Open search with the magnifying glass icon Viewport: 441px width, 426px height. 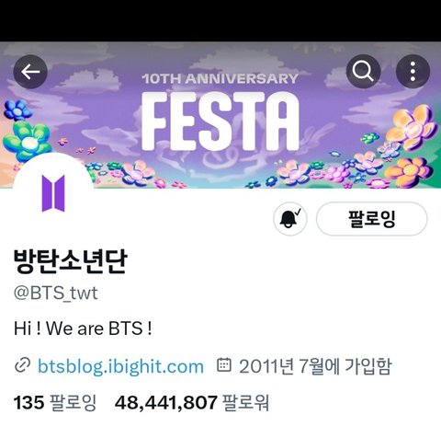pyautogui.click(x=363, y=72)
